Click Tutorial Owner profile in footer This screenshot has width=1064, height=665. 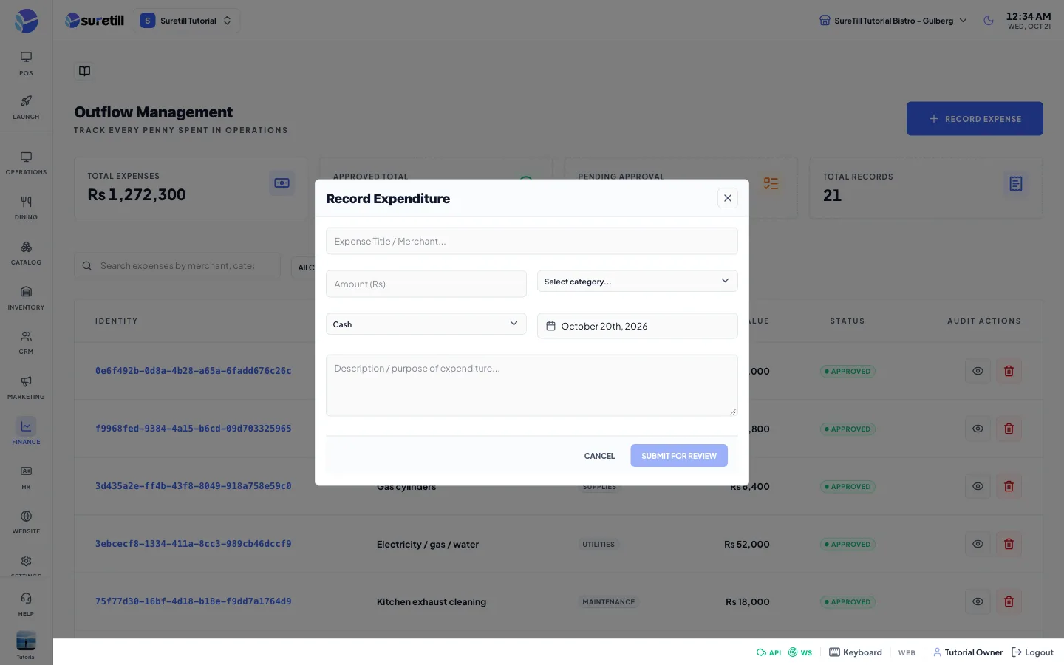click(x=968, y=652)
